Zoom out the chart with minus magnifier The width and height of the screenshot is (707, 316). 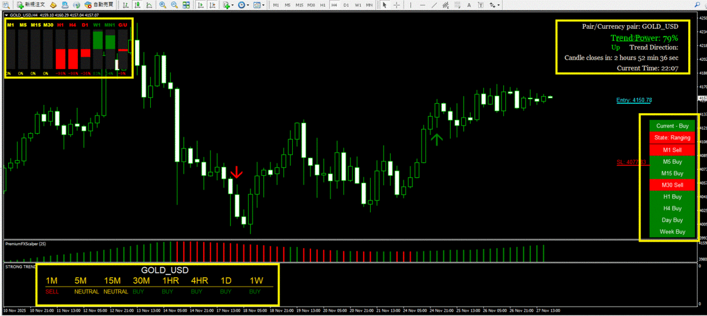(x=174, y=5)
